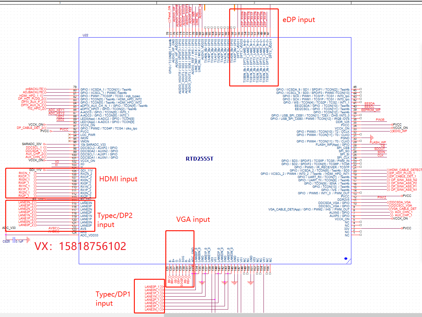Select the EEPROM_WP net label
422x317 pixels.
pos(371,110)
